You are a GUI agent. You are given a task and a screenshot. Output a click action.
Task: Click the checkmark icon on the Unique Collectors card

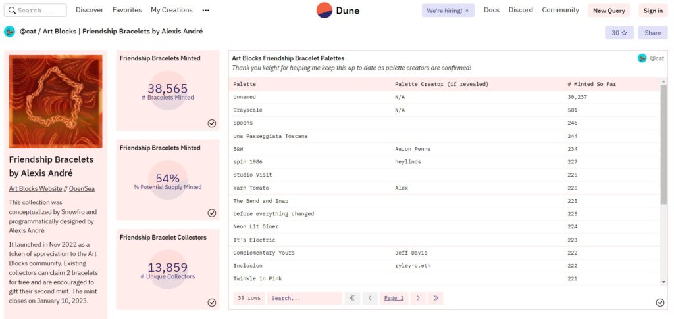coord(212,303)
